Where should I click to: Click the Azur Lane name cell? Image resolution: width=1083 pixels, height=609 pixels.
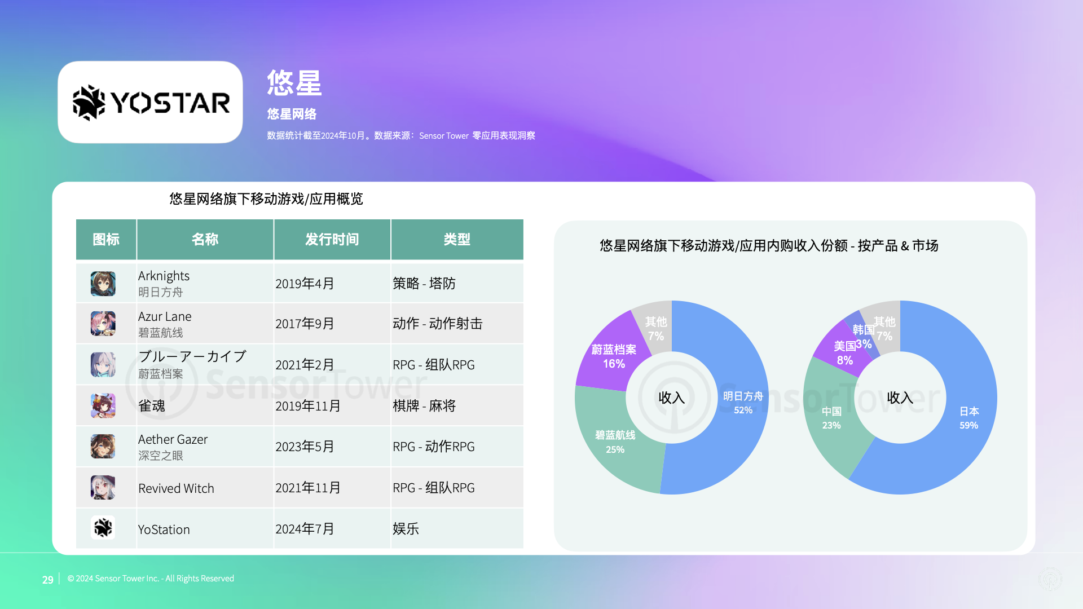205,324
